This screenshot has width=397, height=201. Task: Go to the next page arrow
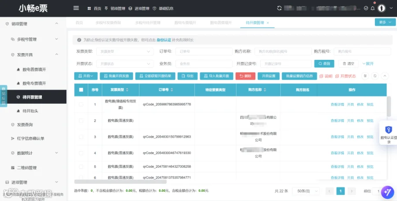coord(352,191)
